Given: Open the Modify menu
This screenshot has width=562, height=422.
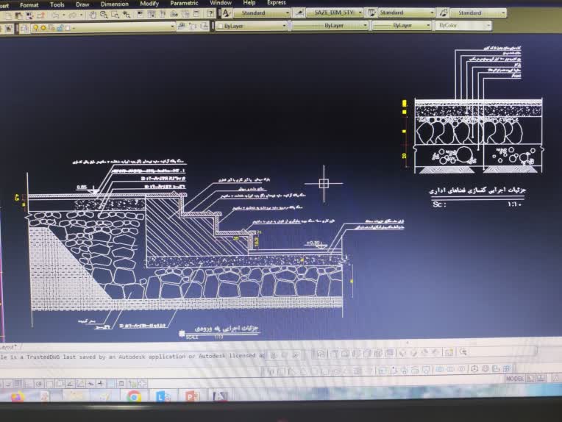Looking at the screenshot, I should click(x=149, y=3).
